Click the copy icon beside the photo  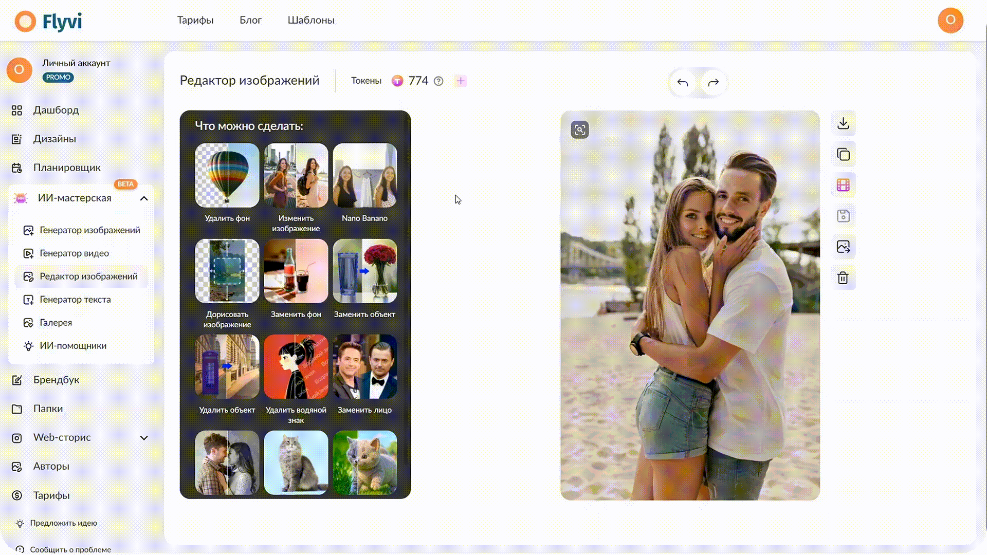click(843, 154)
